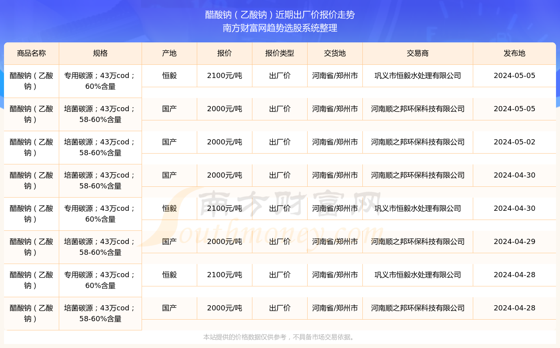The width and height of the screenshot is (560, 348).
Task: Click 国产 origin in the 2024-05-02 row
Action: 170,142
